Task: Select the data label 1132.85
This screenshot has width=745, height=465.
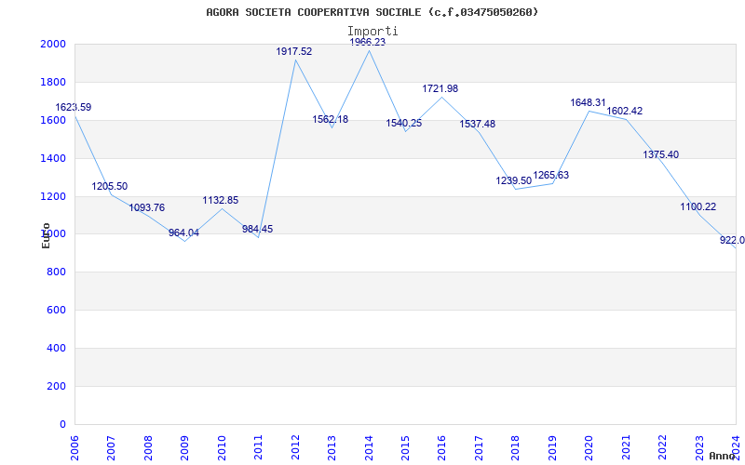Action: [221, 200]
